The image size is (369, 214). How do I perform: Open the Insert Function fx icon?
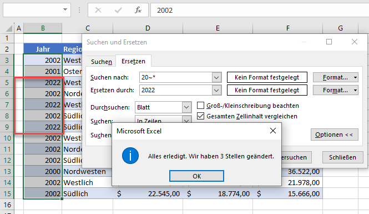point(138,10)
